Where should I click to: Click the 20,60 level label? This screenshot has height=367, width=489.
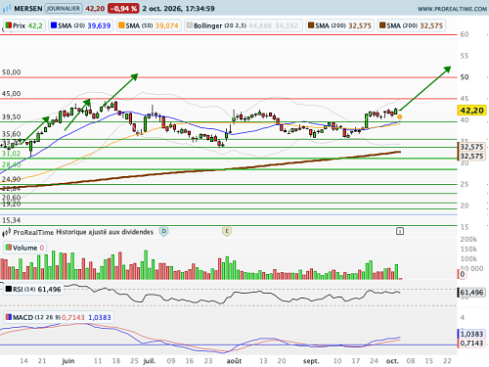(12, 197)
